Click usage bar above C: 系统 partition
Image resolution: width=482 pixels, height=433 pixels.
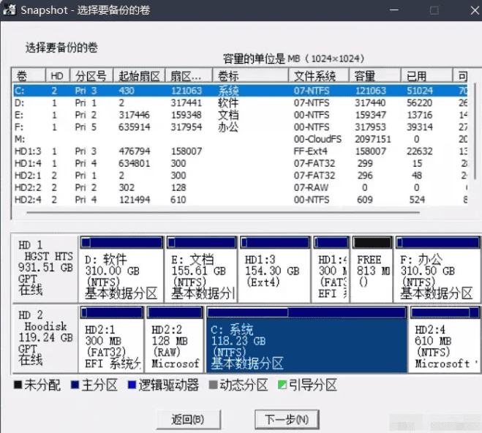click(306, 312)
